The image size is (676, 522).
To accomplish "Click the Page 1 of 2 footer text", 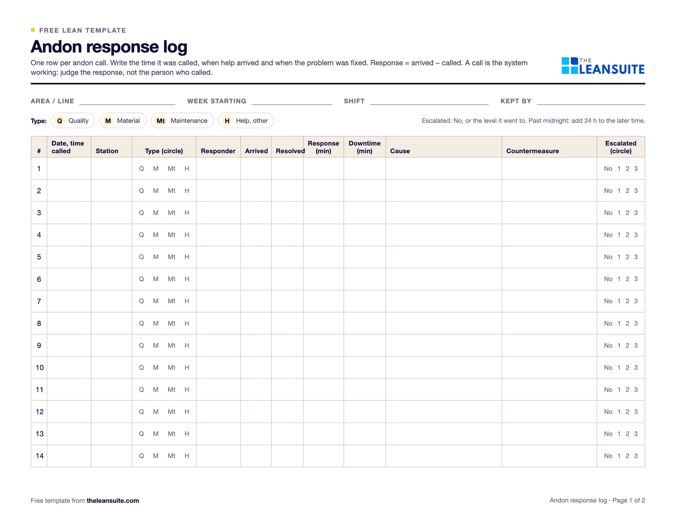I will pyautogui.click(x=629, y=500).
